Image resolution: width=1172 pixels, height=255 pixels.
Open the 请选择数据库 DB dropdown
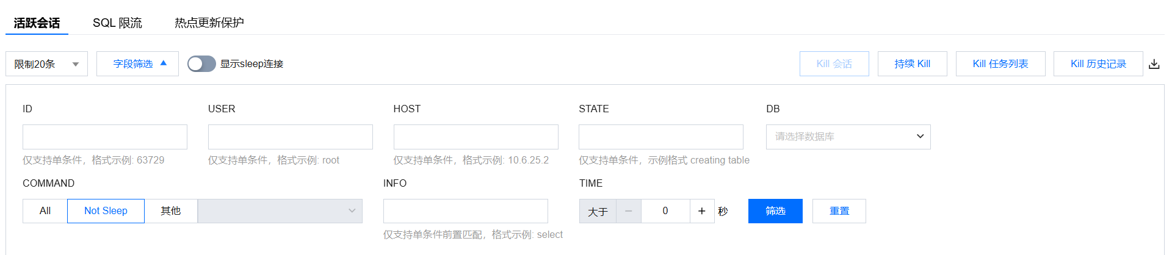[848, 137]
